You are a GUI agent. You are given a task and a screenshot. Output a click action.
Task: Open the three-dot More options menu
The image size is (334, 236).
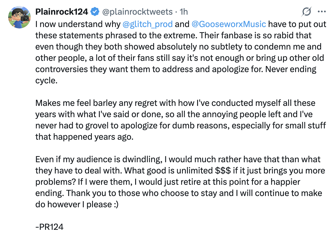coord(322,12)
